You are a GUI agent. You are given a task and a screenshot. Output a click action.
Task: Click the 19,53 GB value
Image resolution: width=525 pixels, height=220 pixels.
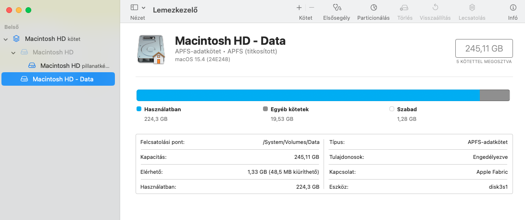(x=282, y=119)
